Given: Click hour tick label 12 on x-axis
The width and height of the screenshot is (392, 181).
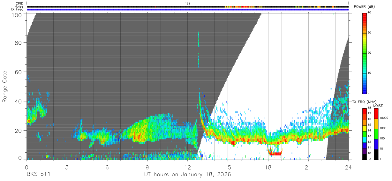Looking at the screenshot, I should pyautogui.click(x=187, y=167).
